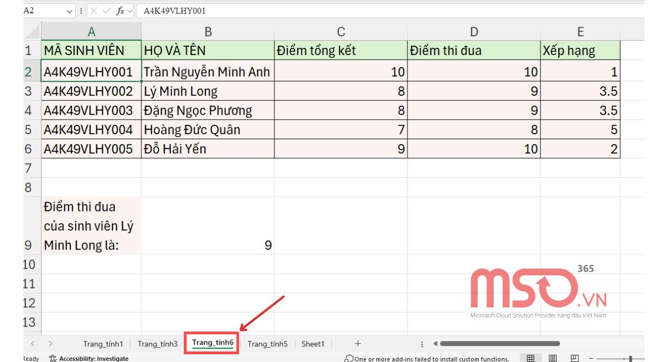Select column B header
The height and width of the screenshot is (362, 668).
click(208, 31)
